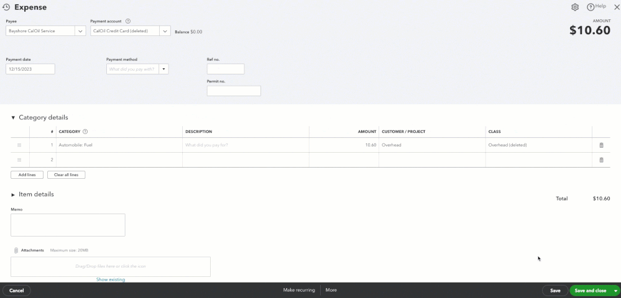This screenshot has height=298, width=621.
Task: Click the Payee field Bayshore CalOil Service
Action: (x=40, y=31)
